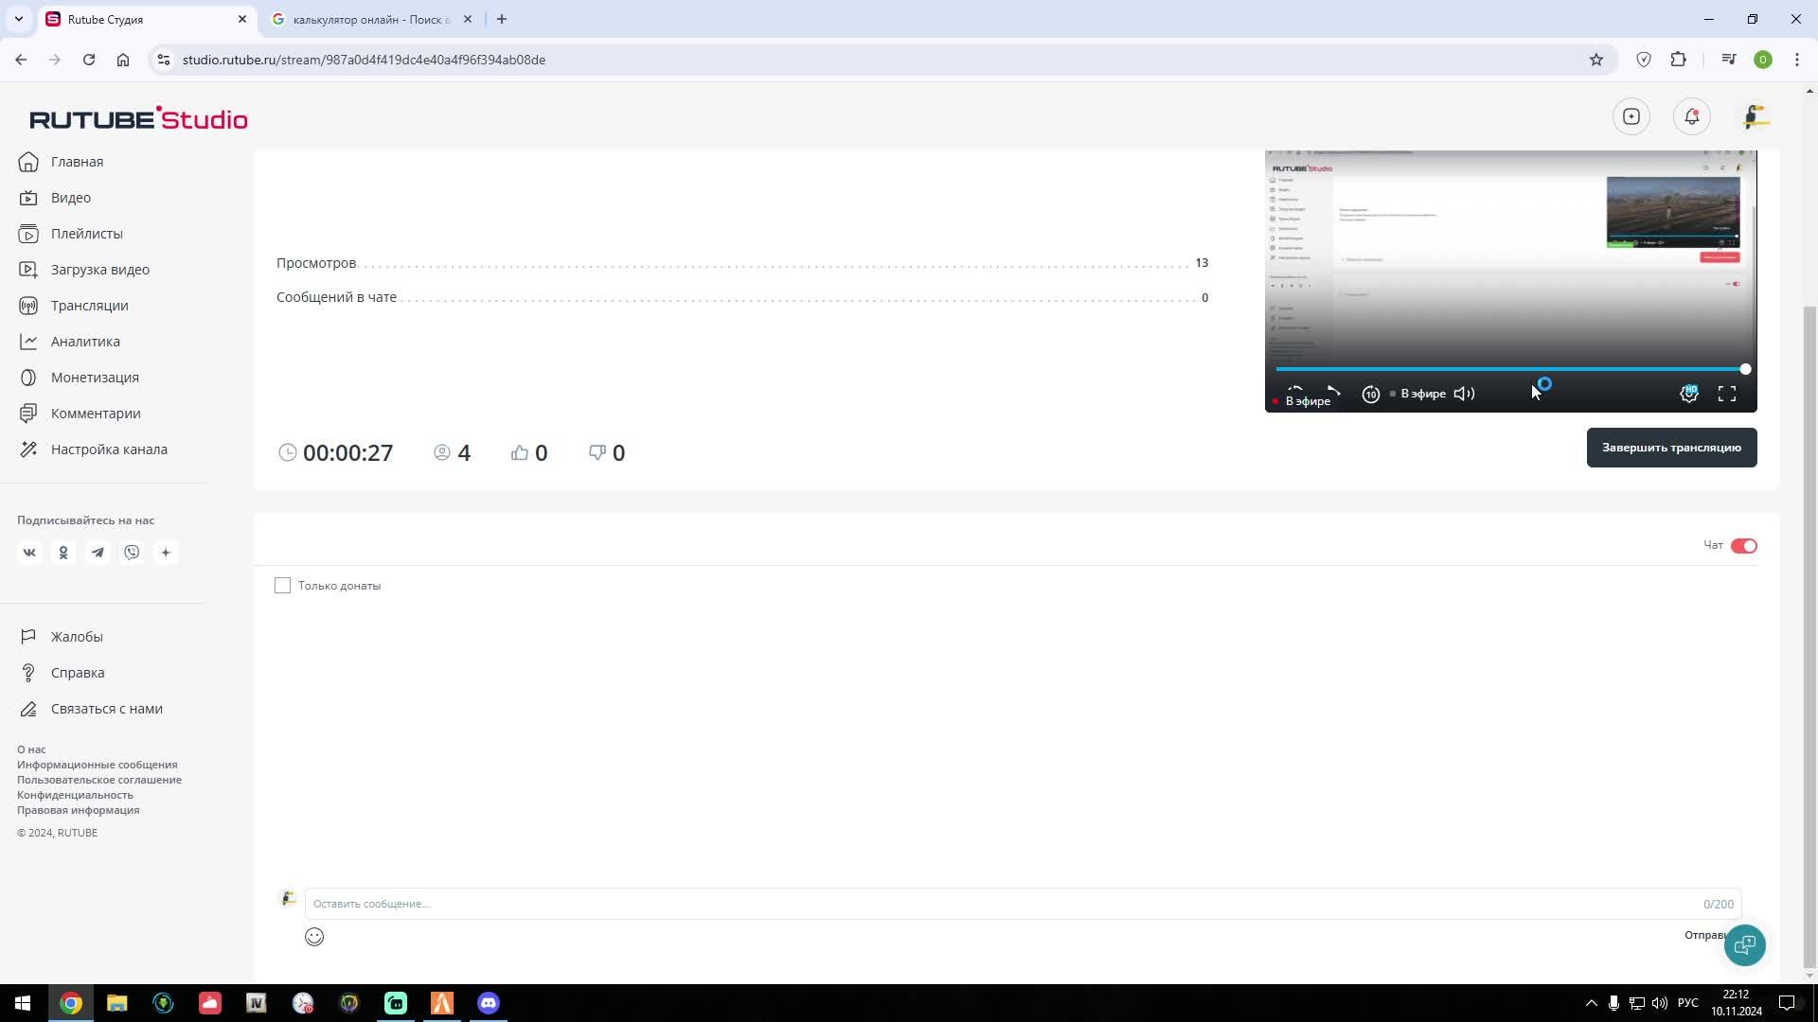Open Трансляции in the sidebar
Viewport: 1818px width, 1022px height.
(x=89, y=306)
